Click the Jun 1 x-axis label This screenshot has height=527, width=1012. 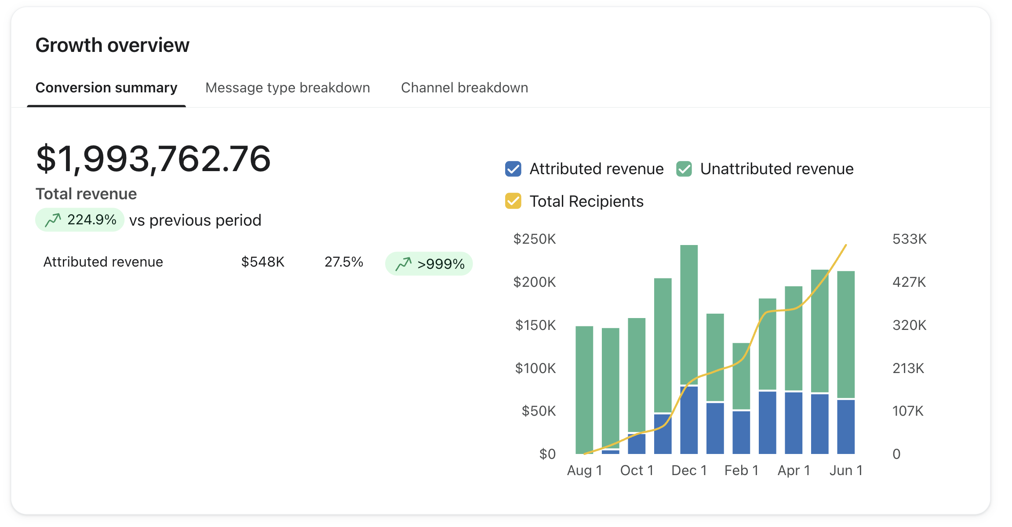[x=846, y=470]
